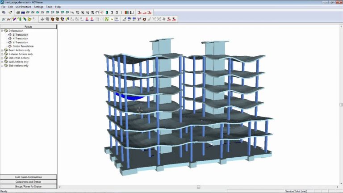Click the Zoom In magnifier with plus
The height and width of the screenshot is (193, 343).
click(83, 13)
